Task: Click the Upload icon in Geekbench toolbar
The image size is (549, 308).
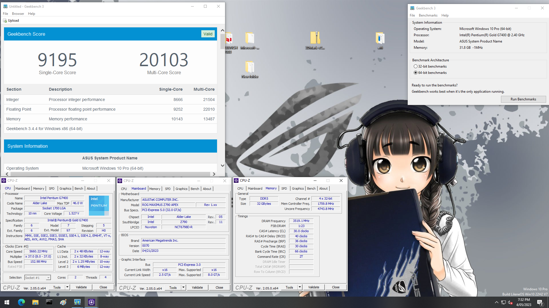Action: coord(5,21)
